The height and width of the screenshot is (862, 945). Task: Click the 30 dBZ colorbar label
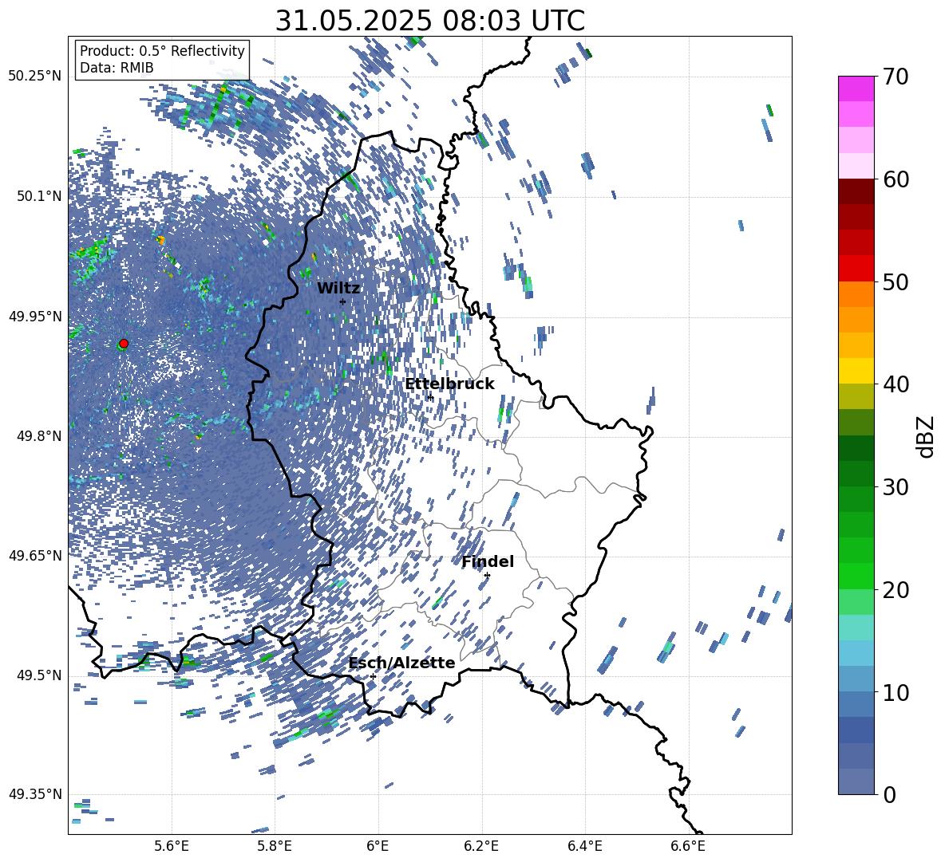pyautogui.click(x=896, y=487)
